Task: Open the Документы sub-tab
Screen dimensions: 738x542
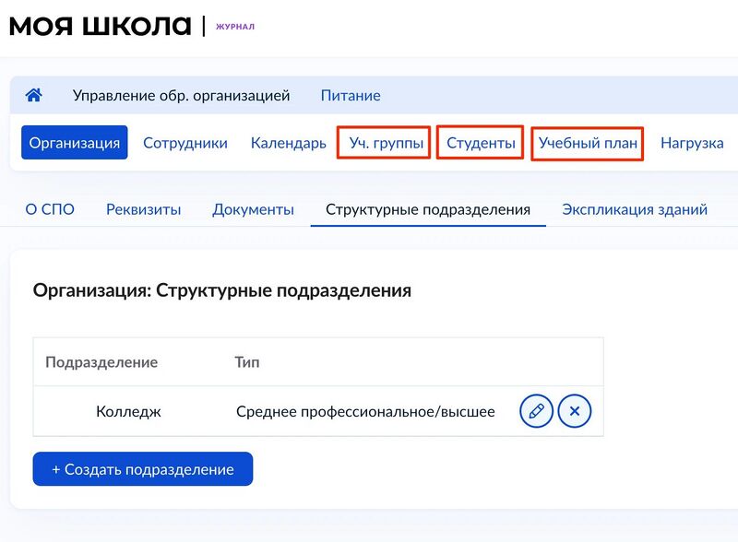Action: tap(253, 209)
